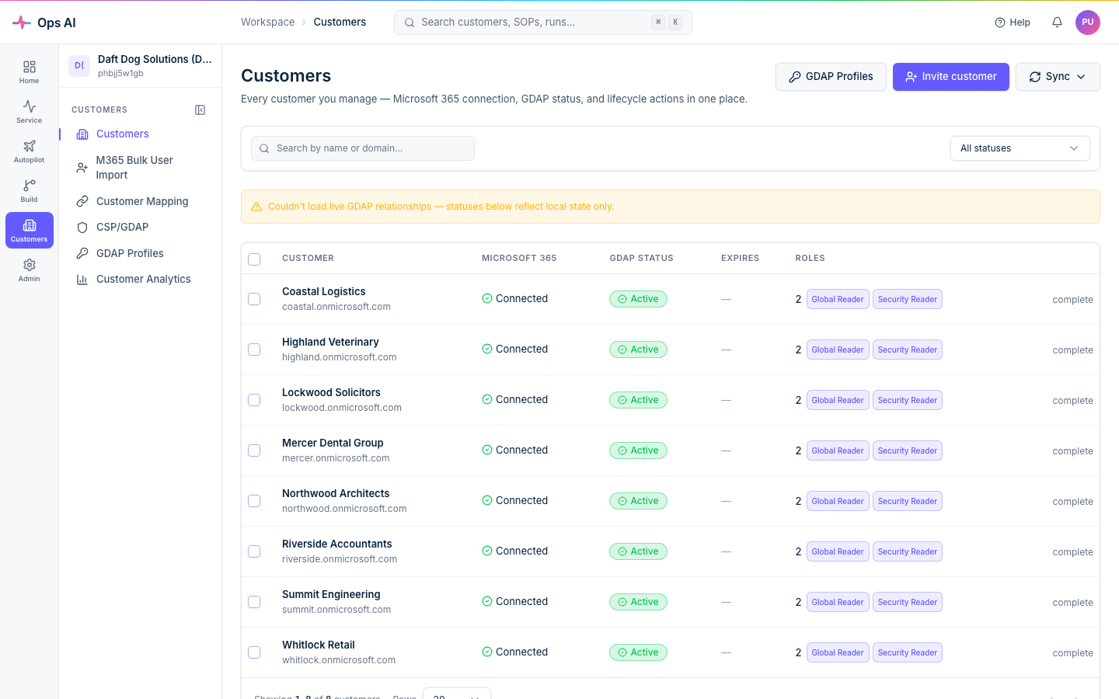
Task: Open the PU user avatar menu
Action: pos(1088,23)
